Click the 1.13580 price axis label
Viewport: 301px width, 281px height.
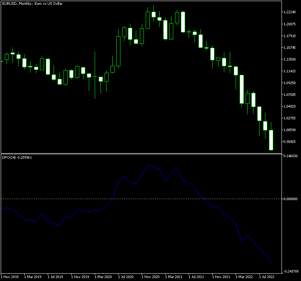tap(290, 59)
